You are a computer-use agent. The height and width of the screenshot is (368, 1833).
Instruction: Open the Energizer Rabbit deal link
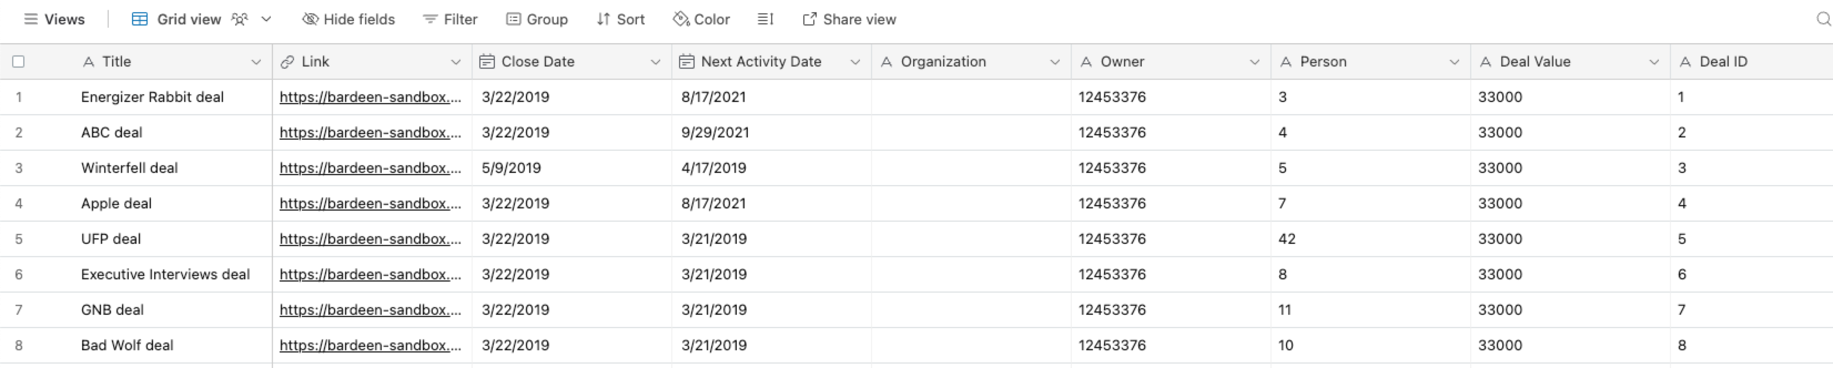[x=370, y=98]
